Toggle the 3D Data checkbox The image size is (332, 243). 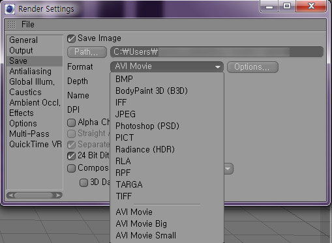pyautogui.click(x=83, y=182)
